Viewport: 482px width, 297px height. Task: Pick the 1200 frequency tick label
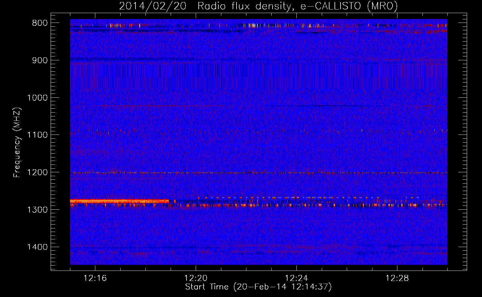click(37, 172)
